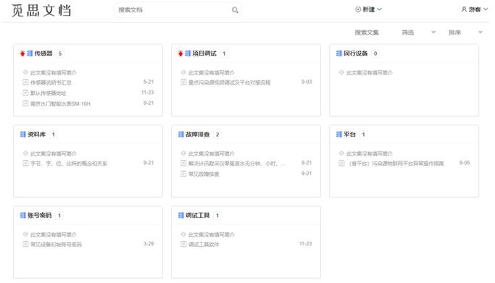This screenshot has width=495, height=283.
Task: Open document 默认传感器地址
Action: (49, 93)
